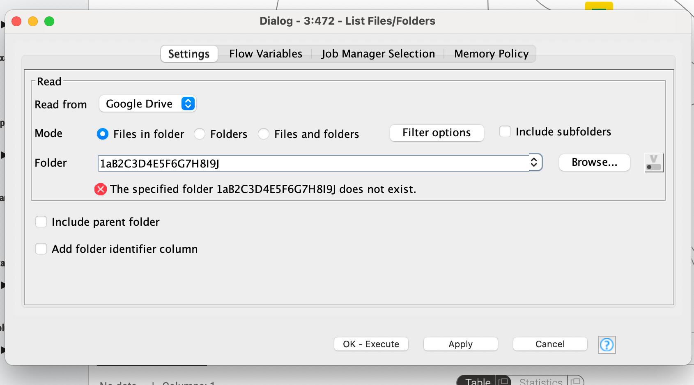The height and width of the screenshot is (385, 694).
Task: Close the dialog with the red window button
Action: 16,21
